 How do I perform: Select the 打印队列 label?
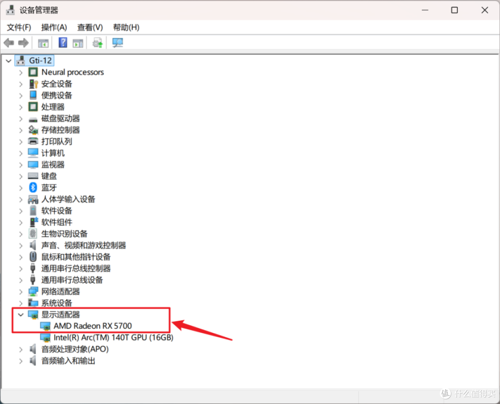pos(56,141)
